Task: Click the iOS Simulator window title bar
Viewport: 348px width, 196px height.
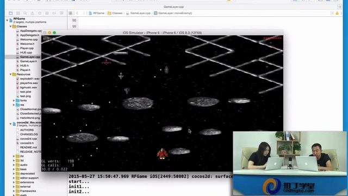Action: (x=162, y=33)
